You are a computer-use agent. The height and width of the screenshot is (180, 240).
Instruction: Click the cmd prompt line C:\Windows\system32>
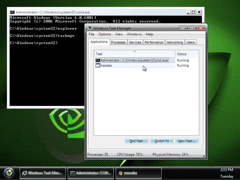pos(34,43)
